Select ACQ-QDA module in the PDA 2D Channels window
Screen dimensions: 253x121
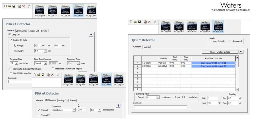coord(119,80)
